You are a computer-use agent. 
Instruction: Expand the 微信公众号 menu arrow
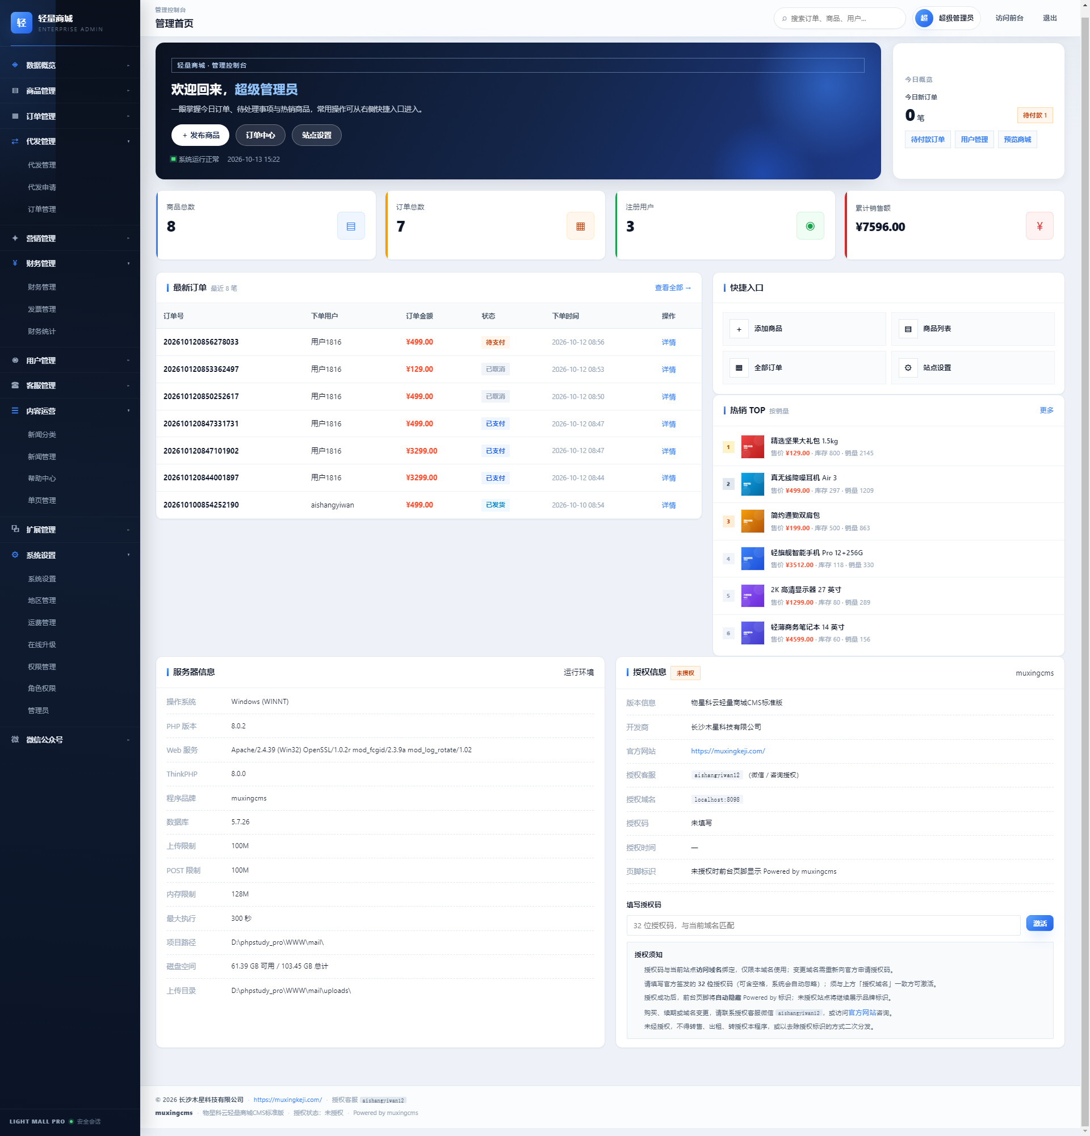tap(129, 740)
